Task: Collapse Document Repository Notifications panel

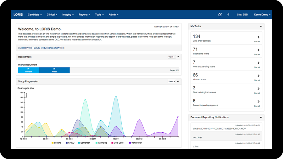Action: point(261,117)
